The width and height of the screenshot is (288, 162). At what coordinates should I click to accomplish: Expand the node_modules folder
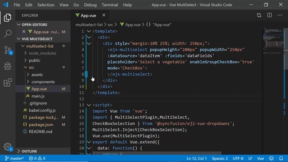pyautogui.click(x=25, y=53)
